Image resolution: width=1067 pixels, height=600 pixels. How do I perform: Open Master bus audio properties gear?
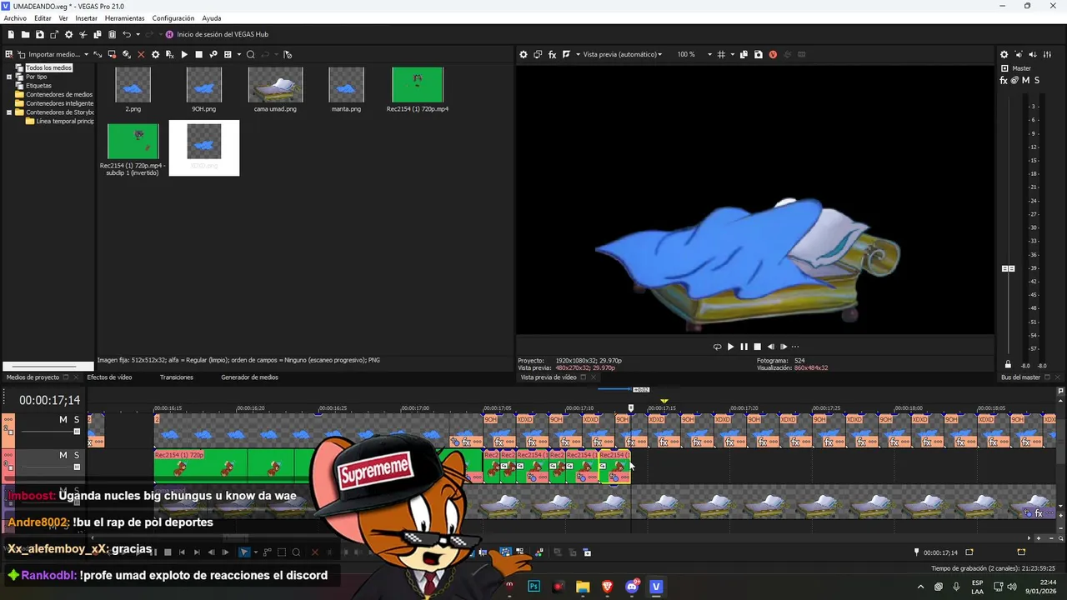tap(1004, 54)
